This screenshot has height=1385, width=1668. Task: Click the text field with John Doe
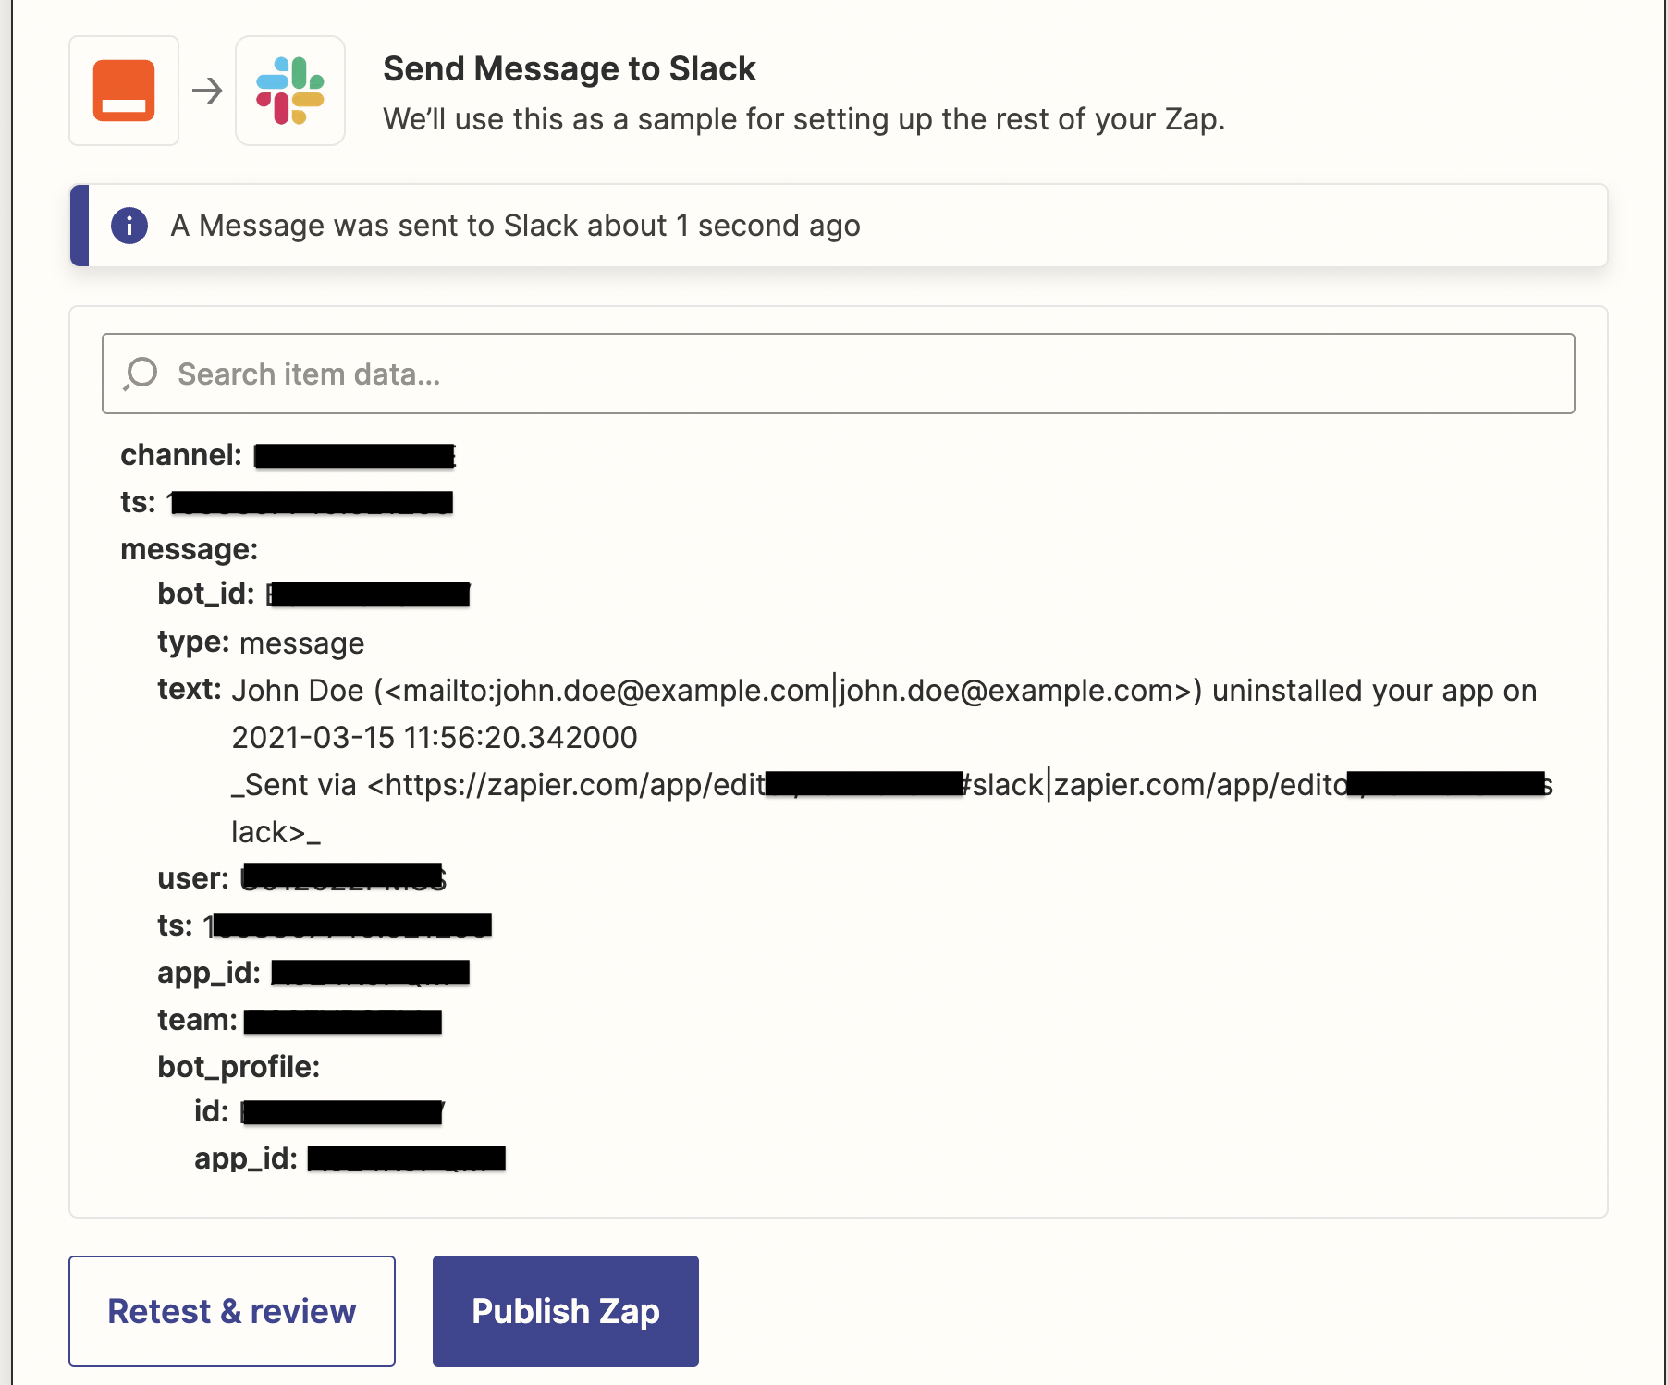tap(855, 761)
